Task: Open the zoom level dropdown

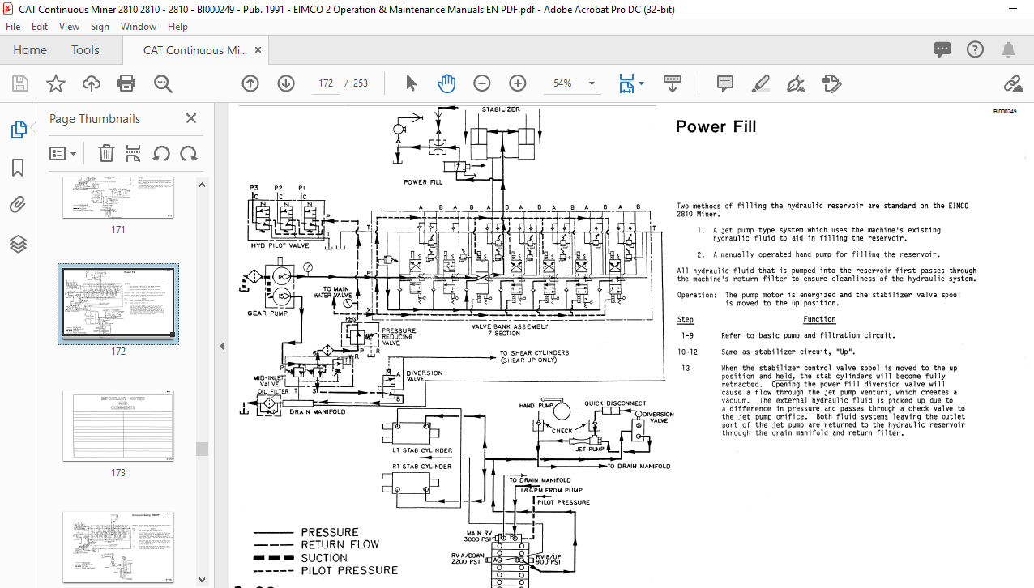Action: coord(592,83)
